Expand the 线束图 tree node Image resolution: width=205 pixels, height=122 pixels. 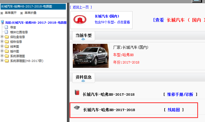2,46
